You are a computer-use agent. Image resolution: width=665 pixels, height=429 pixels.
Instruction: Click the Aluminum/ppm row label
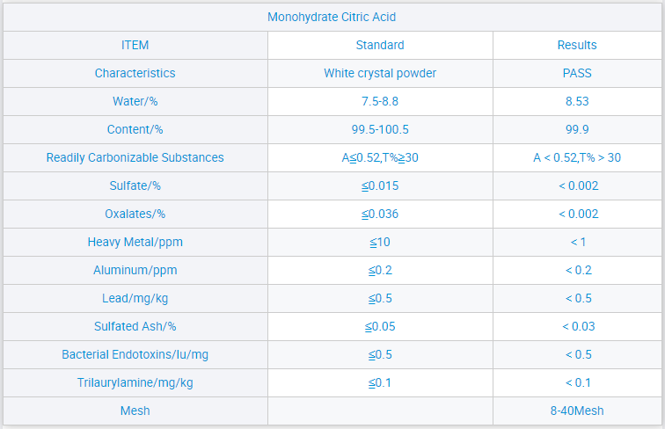tap(135, 270)
